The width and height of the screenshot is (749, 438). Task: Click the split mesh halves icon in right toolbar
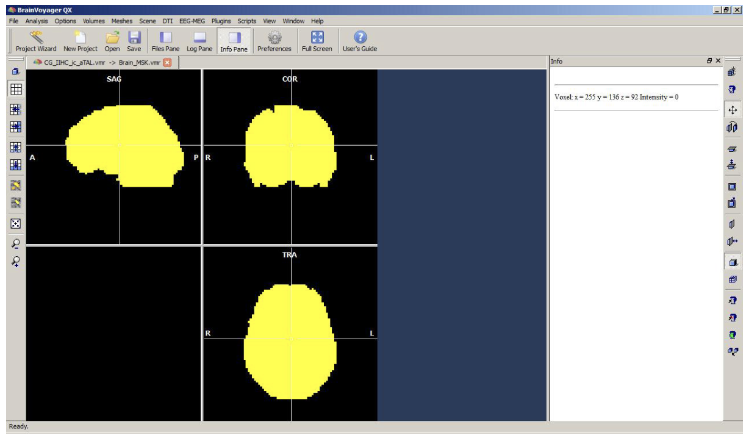[x=733, y=127]
